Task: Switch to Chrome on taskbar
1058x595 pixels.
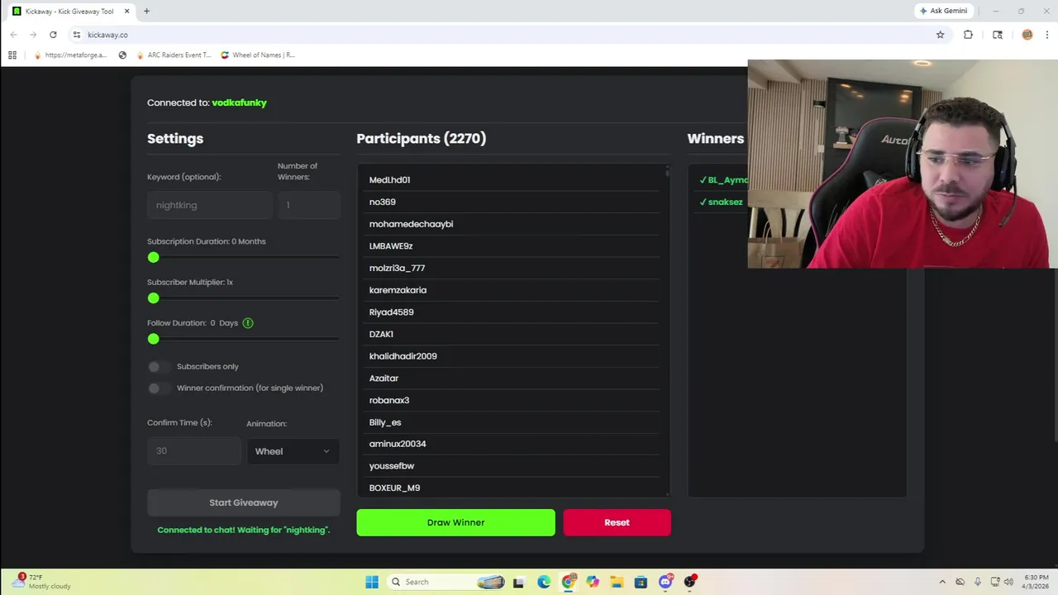Action: click(x=568, y=582)
